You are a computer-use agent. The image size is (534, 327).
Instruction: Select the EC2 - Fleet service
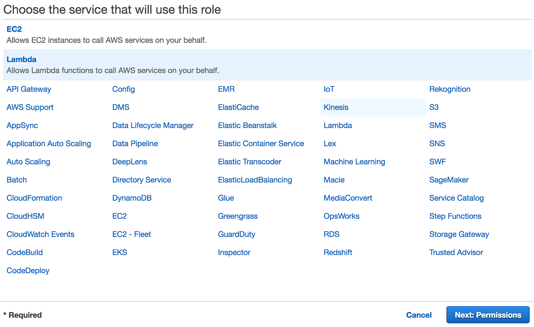point(132,234)
